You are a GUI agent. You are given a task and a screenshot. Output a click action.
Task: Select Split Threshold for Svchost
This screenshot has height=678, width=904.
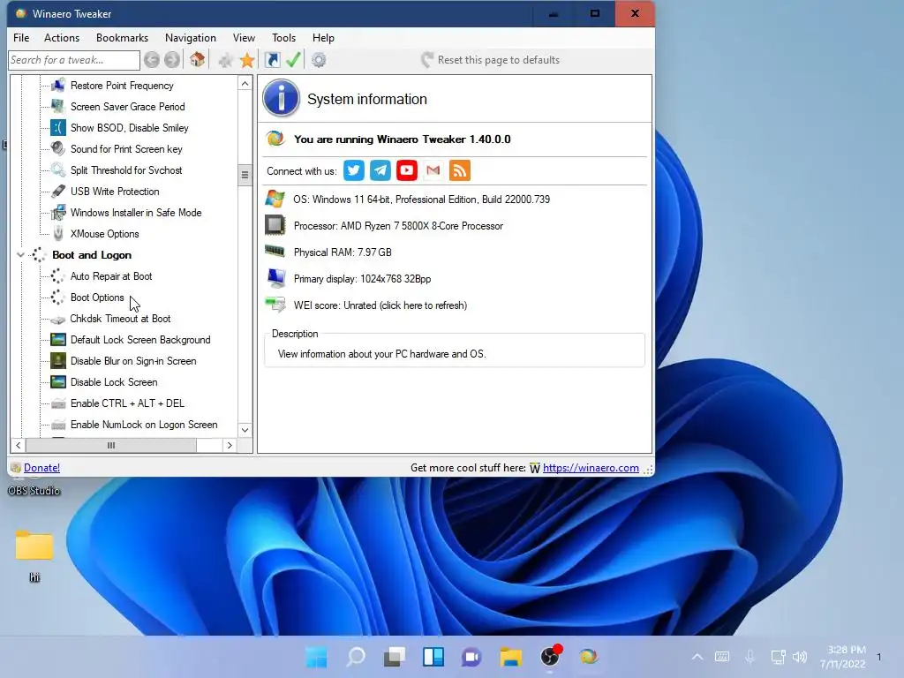click(x=126, y=170)
